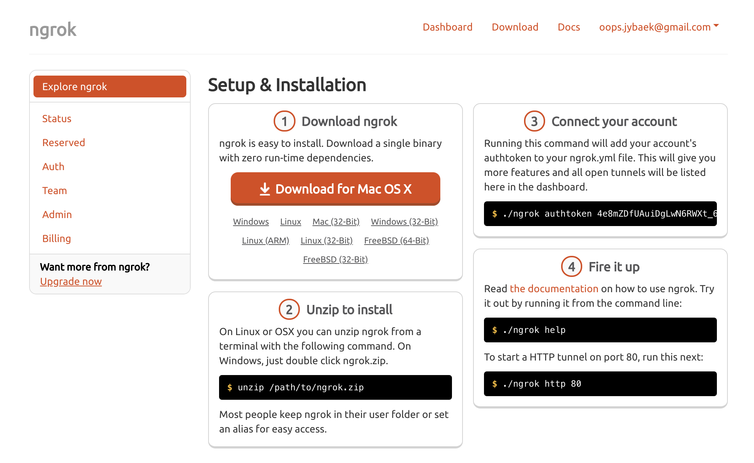Click the Download ngrok heading
The height and width of the screenshot is (463, 754).
(x=349, y=121)
